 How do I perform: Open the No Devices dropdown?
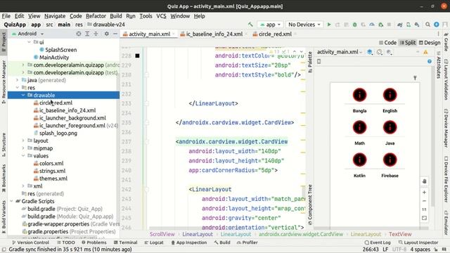pos(304,25)
